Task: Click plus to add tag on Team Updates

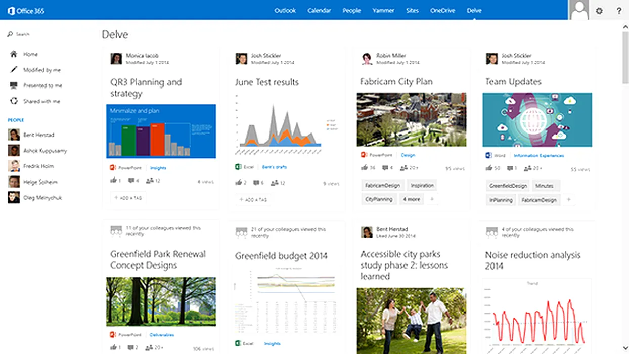Action: 568,200
